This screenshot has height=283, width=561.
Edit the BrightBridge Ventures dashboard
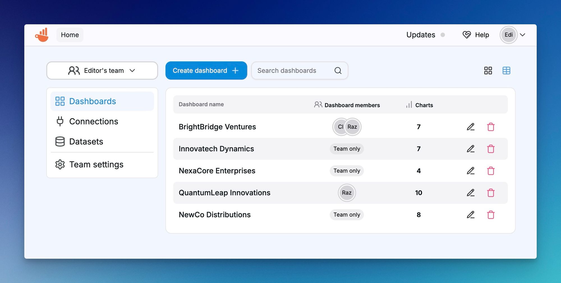coord(471,127)
